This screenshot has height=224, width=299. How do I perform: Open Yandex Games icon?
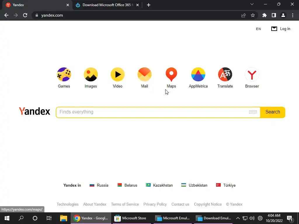(x=64, y=74)
